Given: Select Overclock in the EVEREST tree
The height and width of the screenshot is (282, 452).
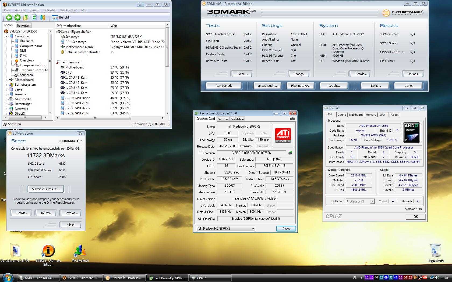Looking at the screenshot, I should click(x=27, y=60).
